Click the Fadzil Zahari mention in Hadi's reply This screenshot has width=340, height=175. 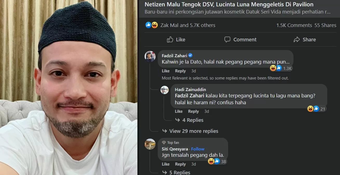click(190, 96)
